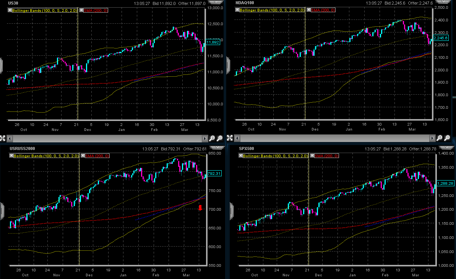Click scroll-left arrow under US30 chart
Screen dimensions: 456x279
[x=10, y=139]
